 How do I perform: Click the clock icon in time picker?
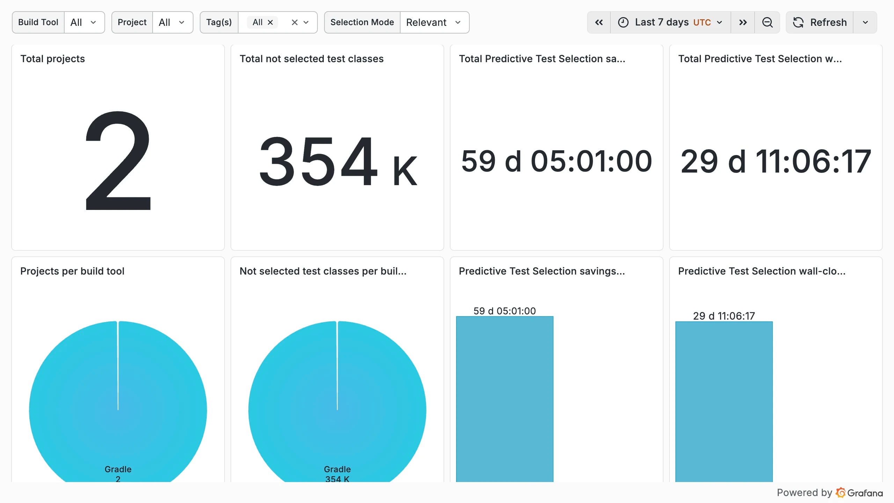(x=623, y=22)
